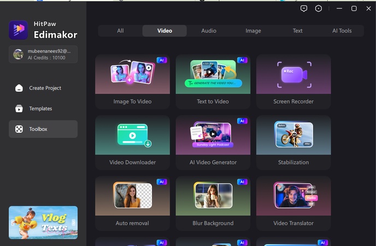
Task: Click the Vlog Texts promo banner
Action: [x=43, y=222]
